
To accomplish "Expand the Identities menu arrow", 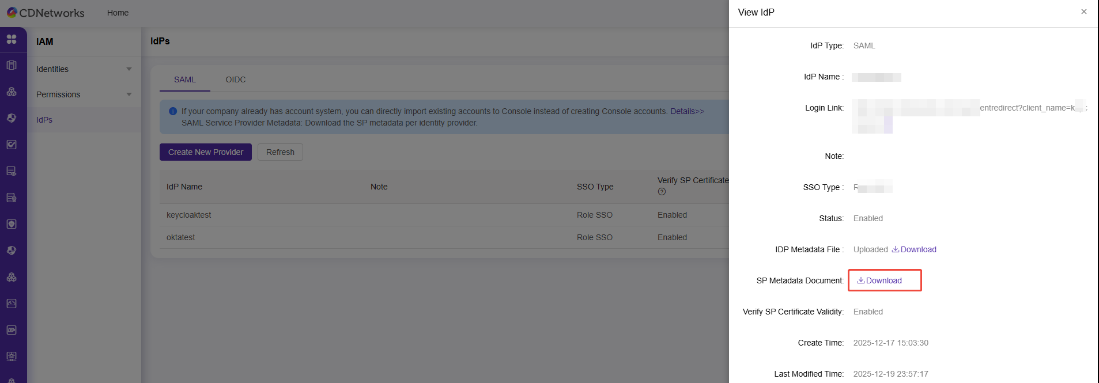I will point(129,69).
